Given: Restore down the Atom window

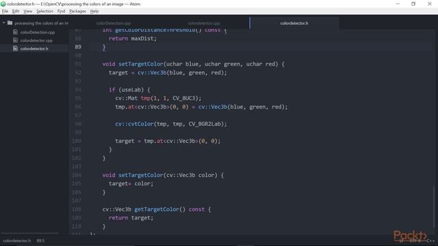Looking at the screenshot, I should [x=413, y=4].
